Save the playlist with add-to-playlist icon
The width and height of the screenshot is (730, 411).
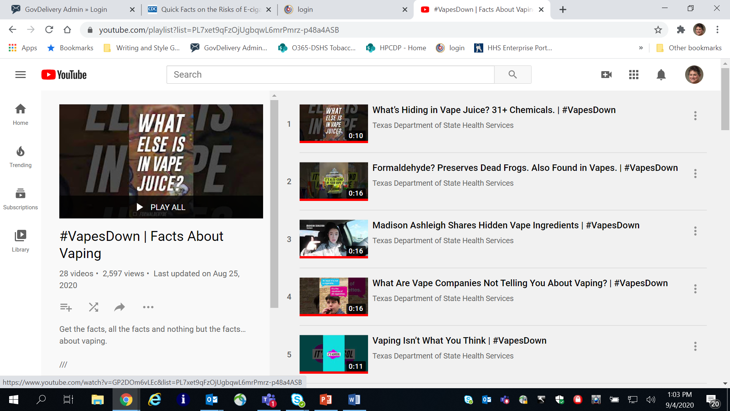point(65,307)
